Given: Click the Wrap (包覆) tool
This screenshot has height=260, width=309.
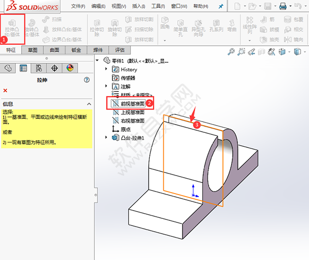Looking at the screenshot, I should (294, 19).
